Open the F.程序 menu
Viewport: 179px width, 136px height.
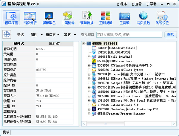[x=122, y=4]
